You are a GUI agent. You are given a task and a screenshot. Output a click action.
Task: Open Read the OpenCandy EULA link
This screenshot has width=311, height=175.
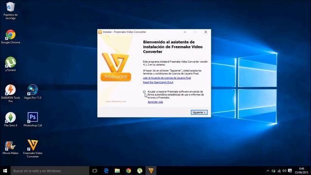158,82
